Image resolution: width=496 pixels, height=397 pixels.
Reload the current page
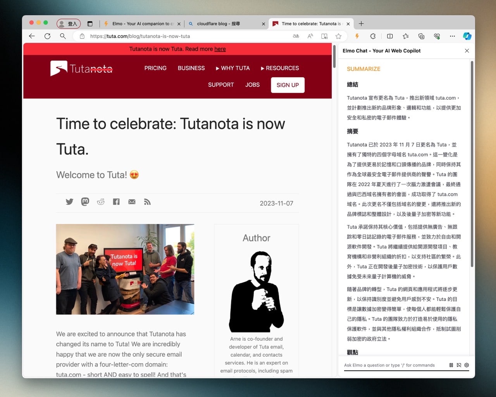[x=47, y=36]
